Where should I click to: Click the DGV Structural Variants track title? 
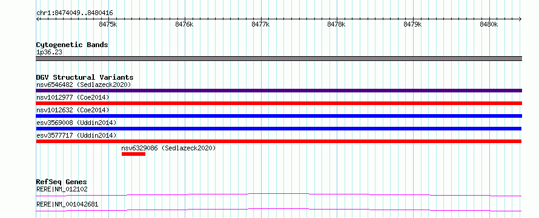pos(85,77)
